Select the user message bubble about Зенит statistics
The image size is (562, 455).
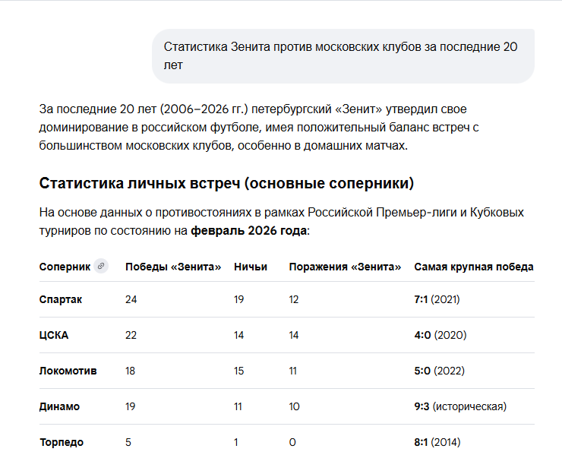click(343, 56)
